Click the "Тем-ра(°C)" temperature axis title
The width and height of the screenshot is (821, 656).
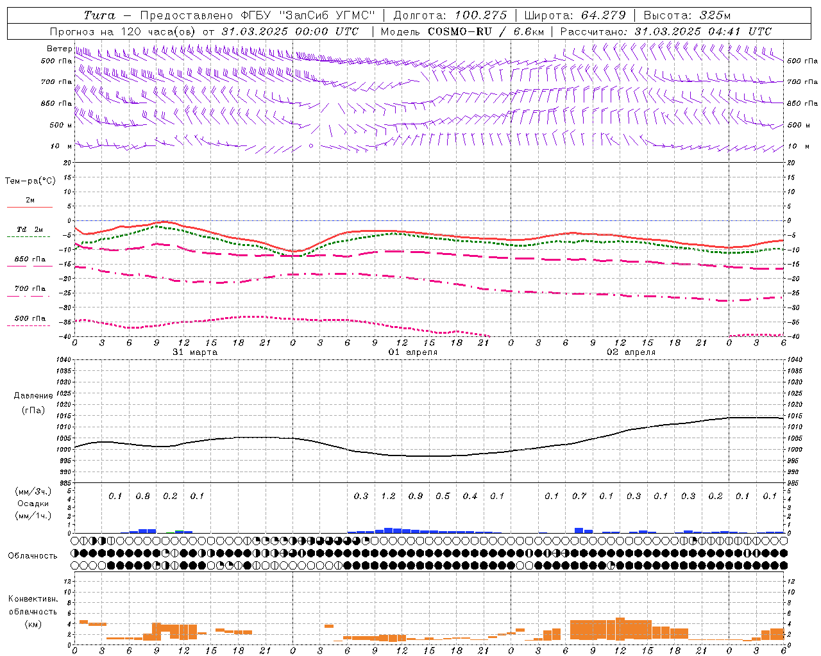click(x=30, y=181)
